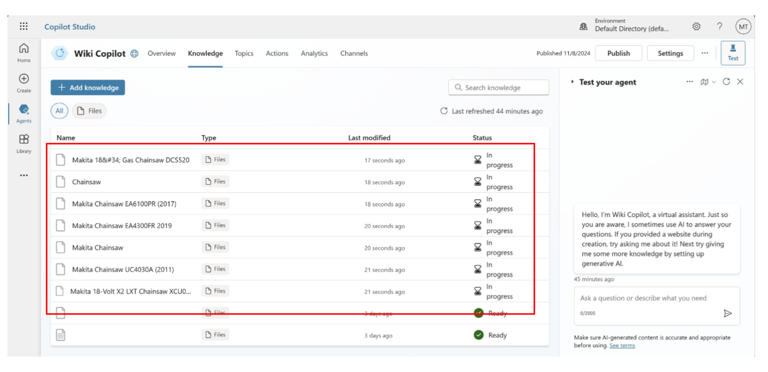The width and height of the screenshot is (768, 372).
Task: Click the Add knowledge button
Action: click(x=87, y=87)
